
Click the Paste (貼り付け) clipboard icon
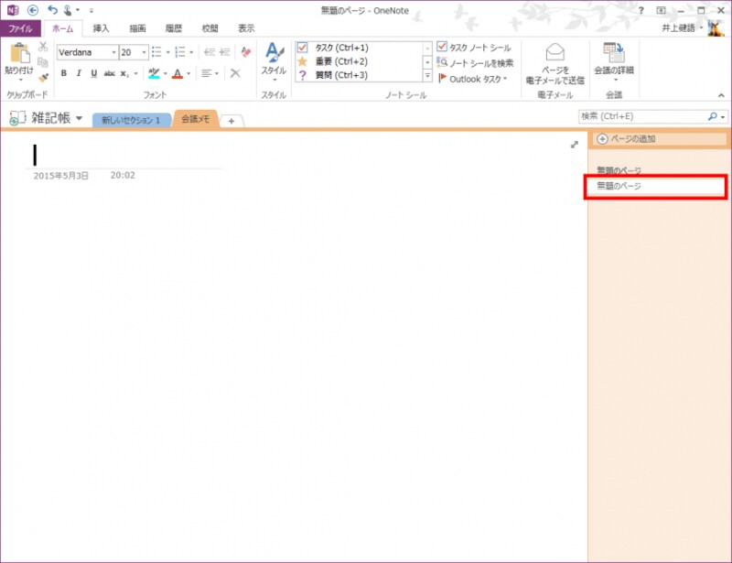[x=20, y=53]
